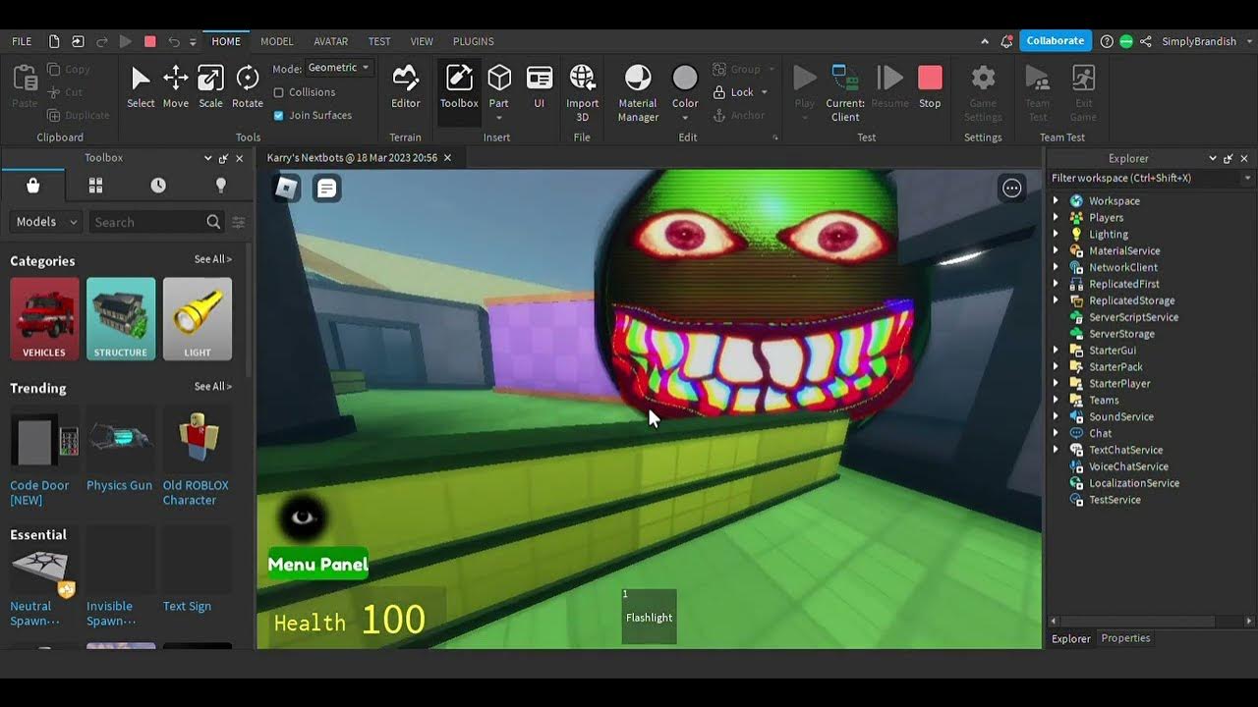Click the Color tool icon
The width and height of the screenshot is (1258, 707).
click(685, 79)
